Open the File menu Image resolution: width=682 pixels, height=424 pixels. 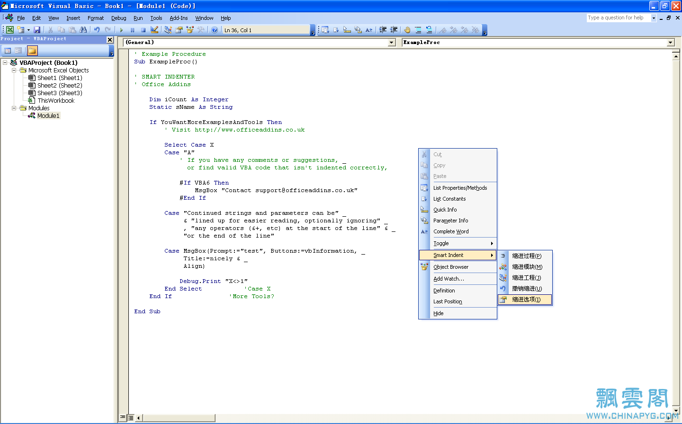point(21,18)
